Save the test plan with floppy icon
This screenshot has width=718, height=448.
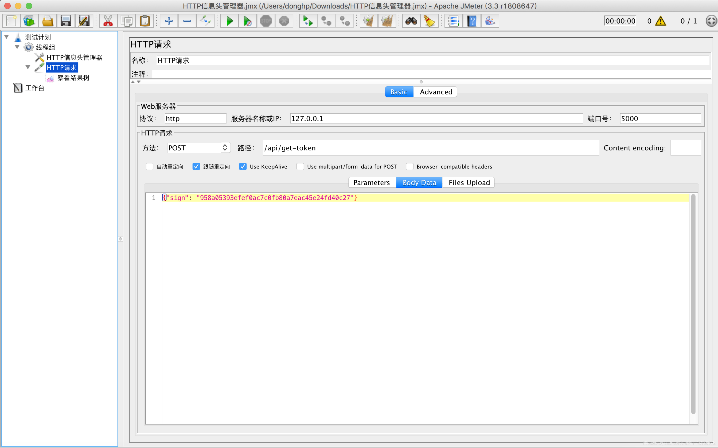click(x=65, y=21)
